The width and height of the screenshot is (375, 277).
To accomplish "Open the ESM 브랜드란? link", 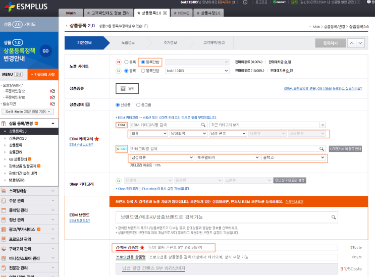I will pos(80,220).
